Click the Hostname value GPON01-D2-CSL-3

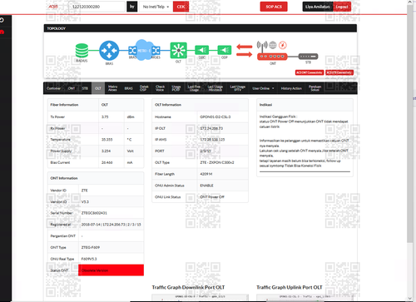(x=215, y=116)
